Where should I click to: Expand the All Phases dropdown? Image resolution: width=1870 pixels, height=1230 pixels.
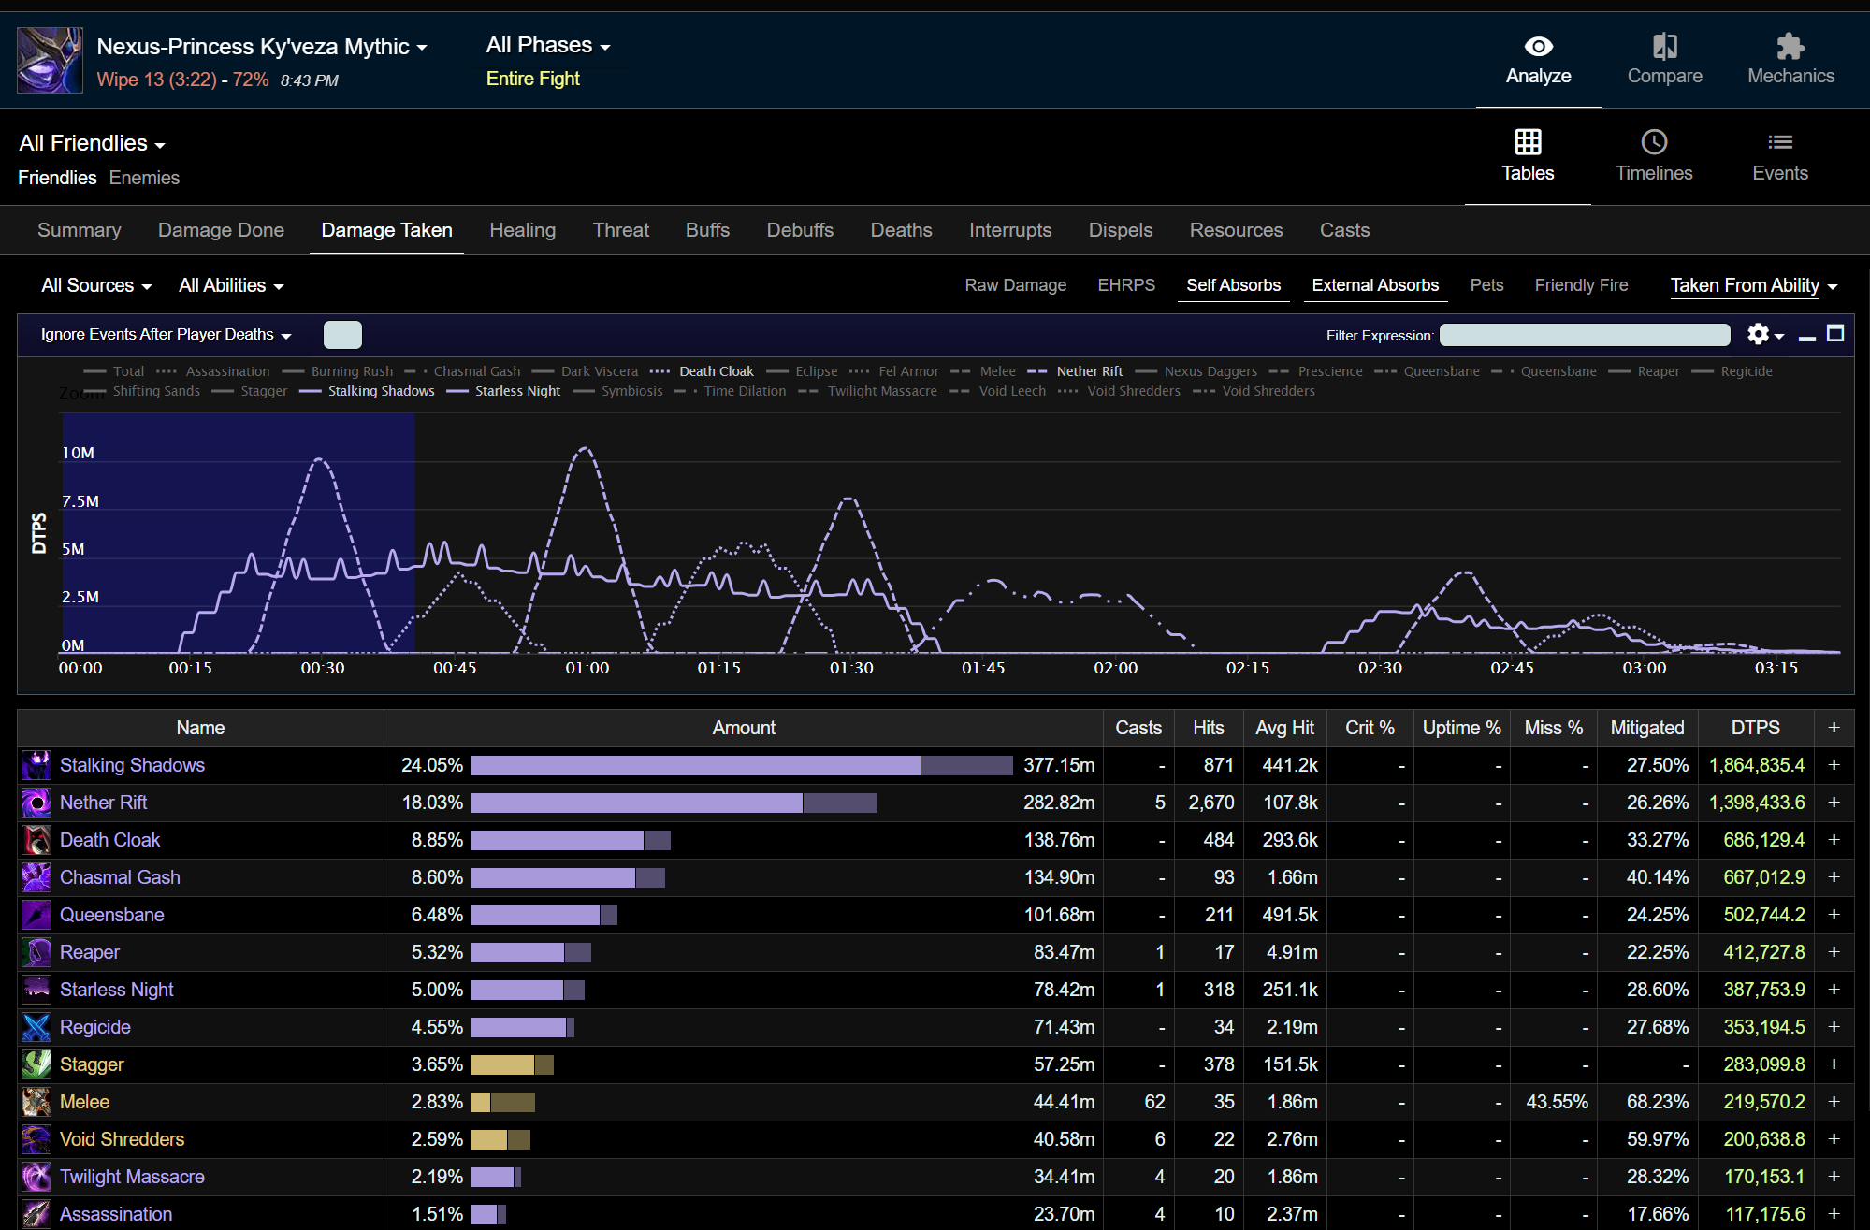coord(548,46)
